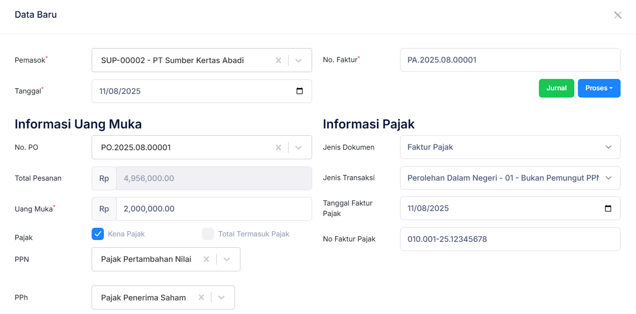Clear the selected Pemasok supplier

pyautogui.click(x=278, y=60)
